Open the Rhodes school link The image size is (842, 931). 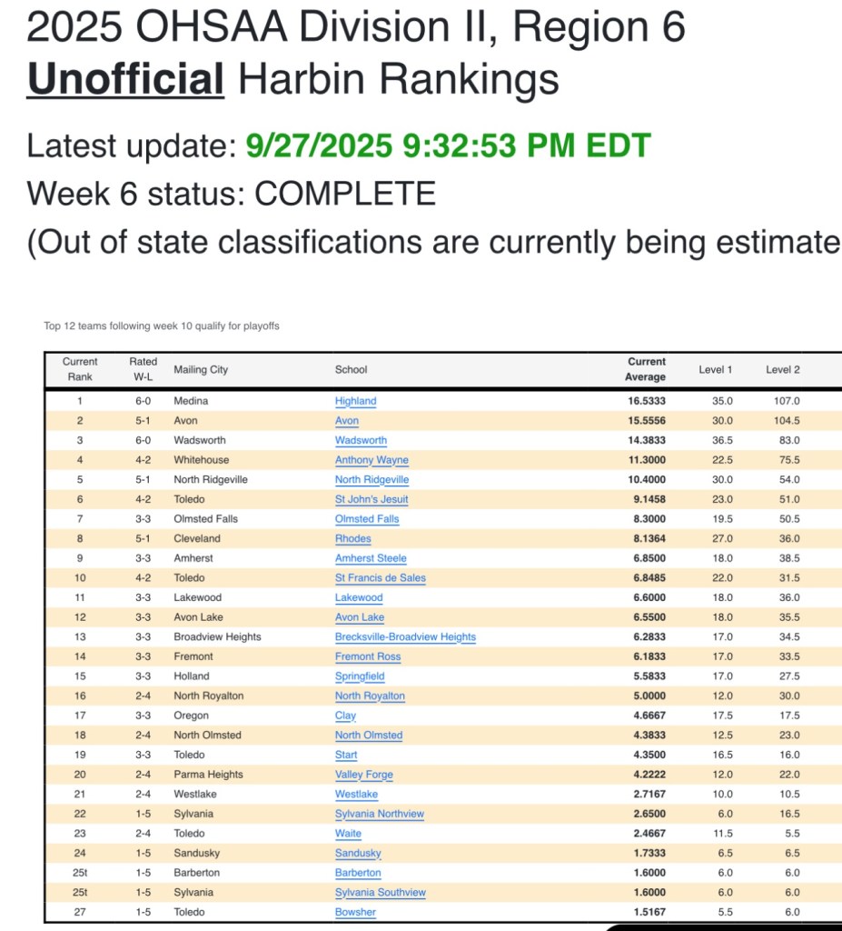tap(352, 538)
